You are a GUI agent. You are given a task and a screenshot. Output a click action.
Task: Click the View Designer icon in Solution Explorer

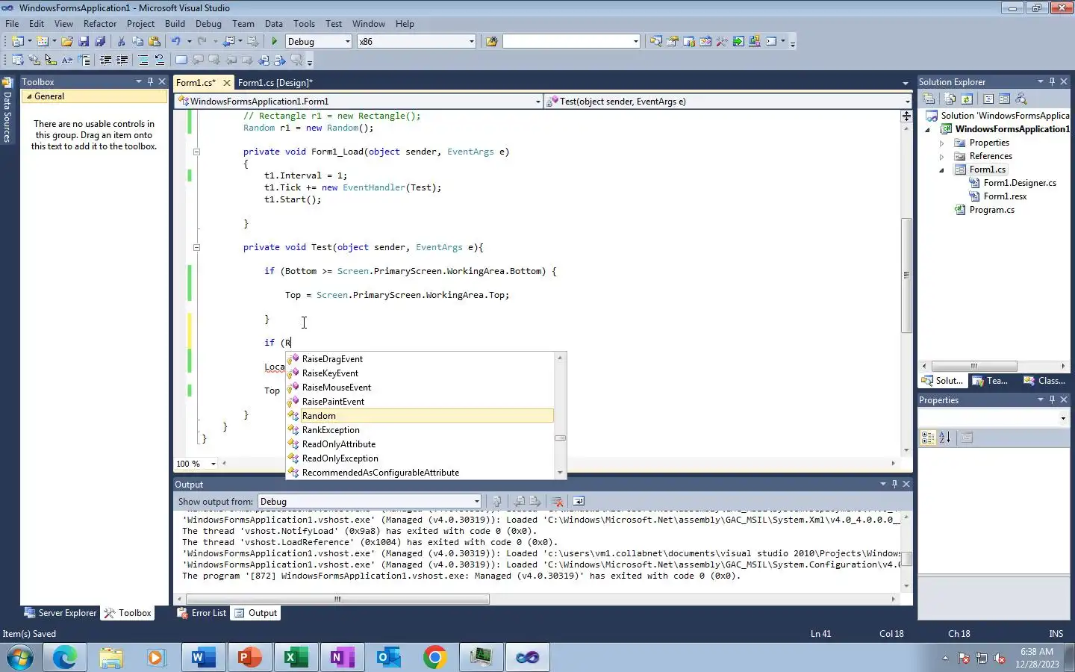tap(1004, 99)
